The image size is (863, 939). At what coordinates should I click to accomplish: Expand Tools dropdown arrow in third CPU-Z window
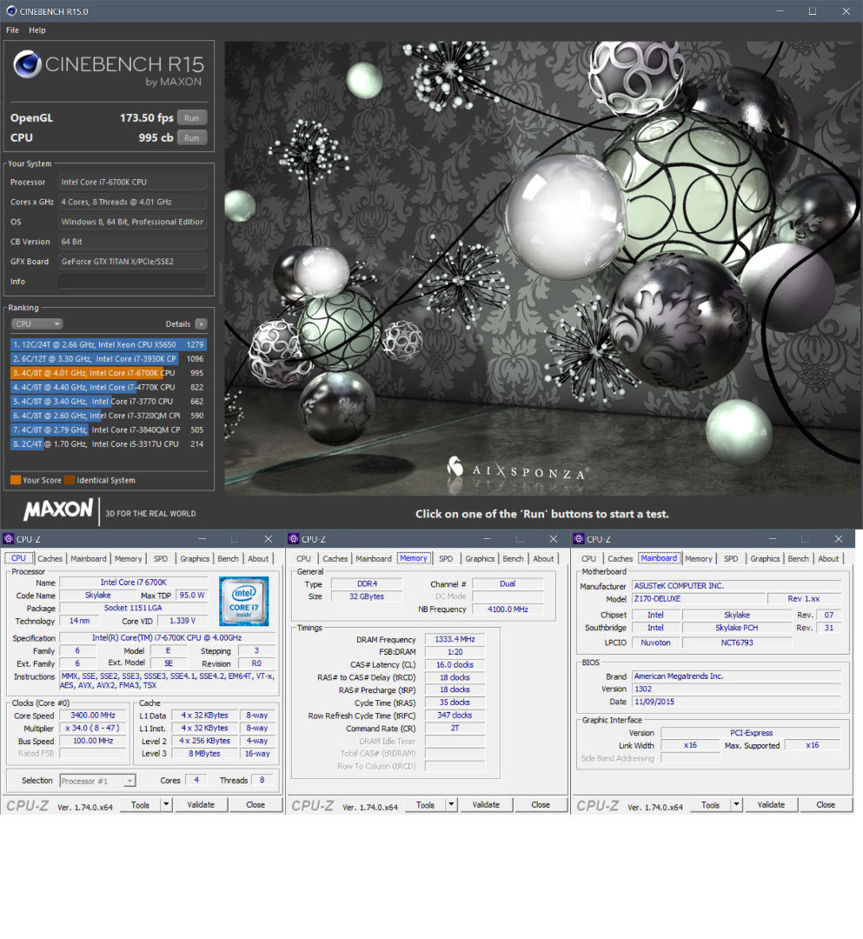pyautogui.click(x=737, y=805)
